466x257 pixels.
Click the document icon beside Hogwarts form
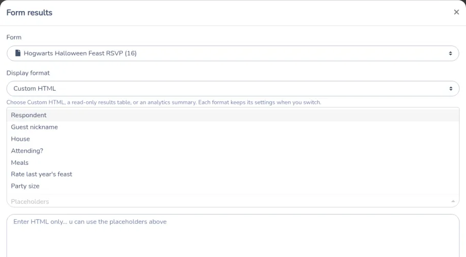coord(18,53)
